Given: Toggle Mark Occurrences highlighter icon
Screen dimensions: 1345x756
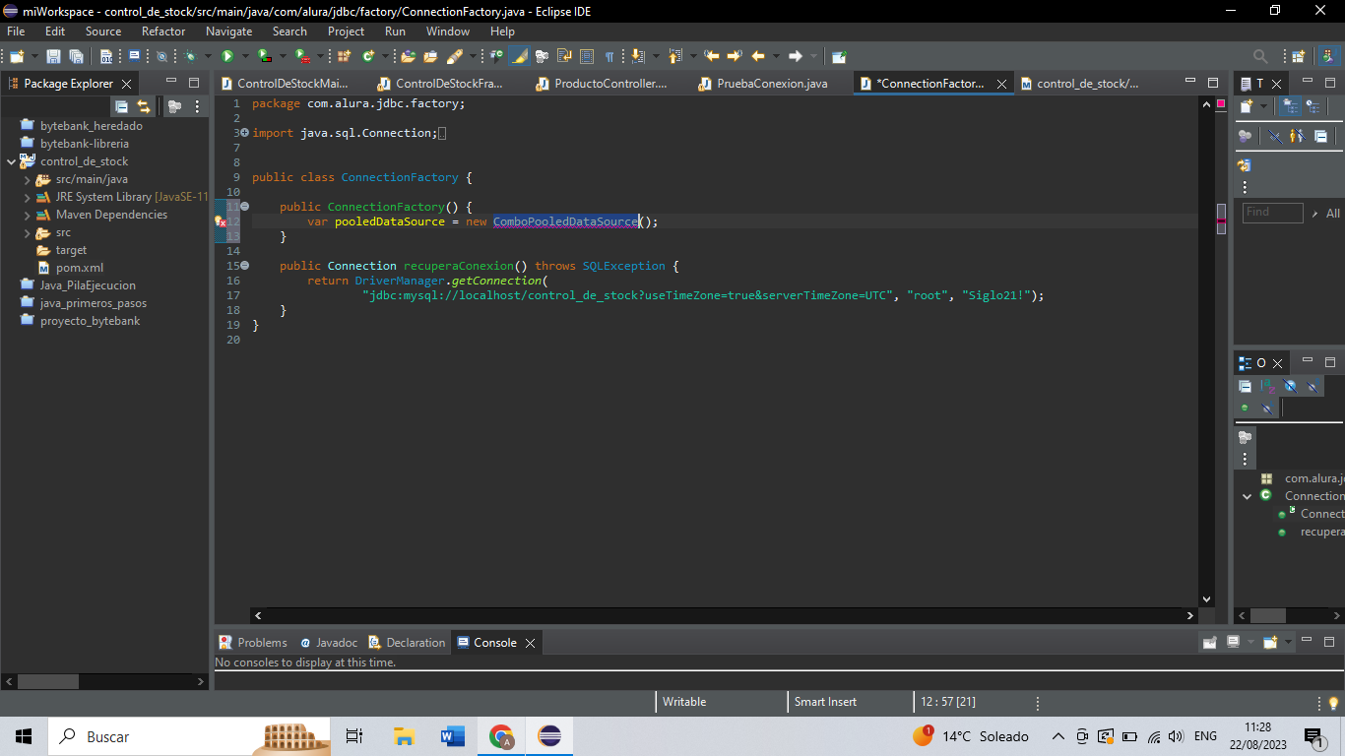Looking at the screenshot, I should pos(519,56).
